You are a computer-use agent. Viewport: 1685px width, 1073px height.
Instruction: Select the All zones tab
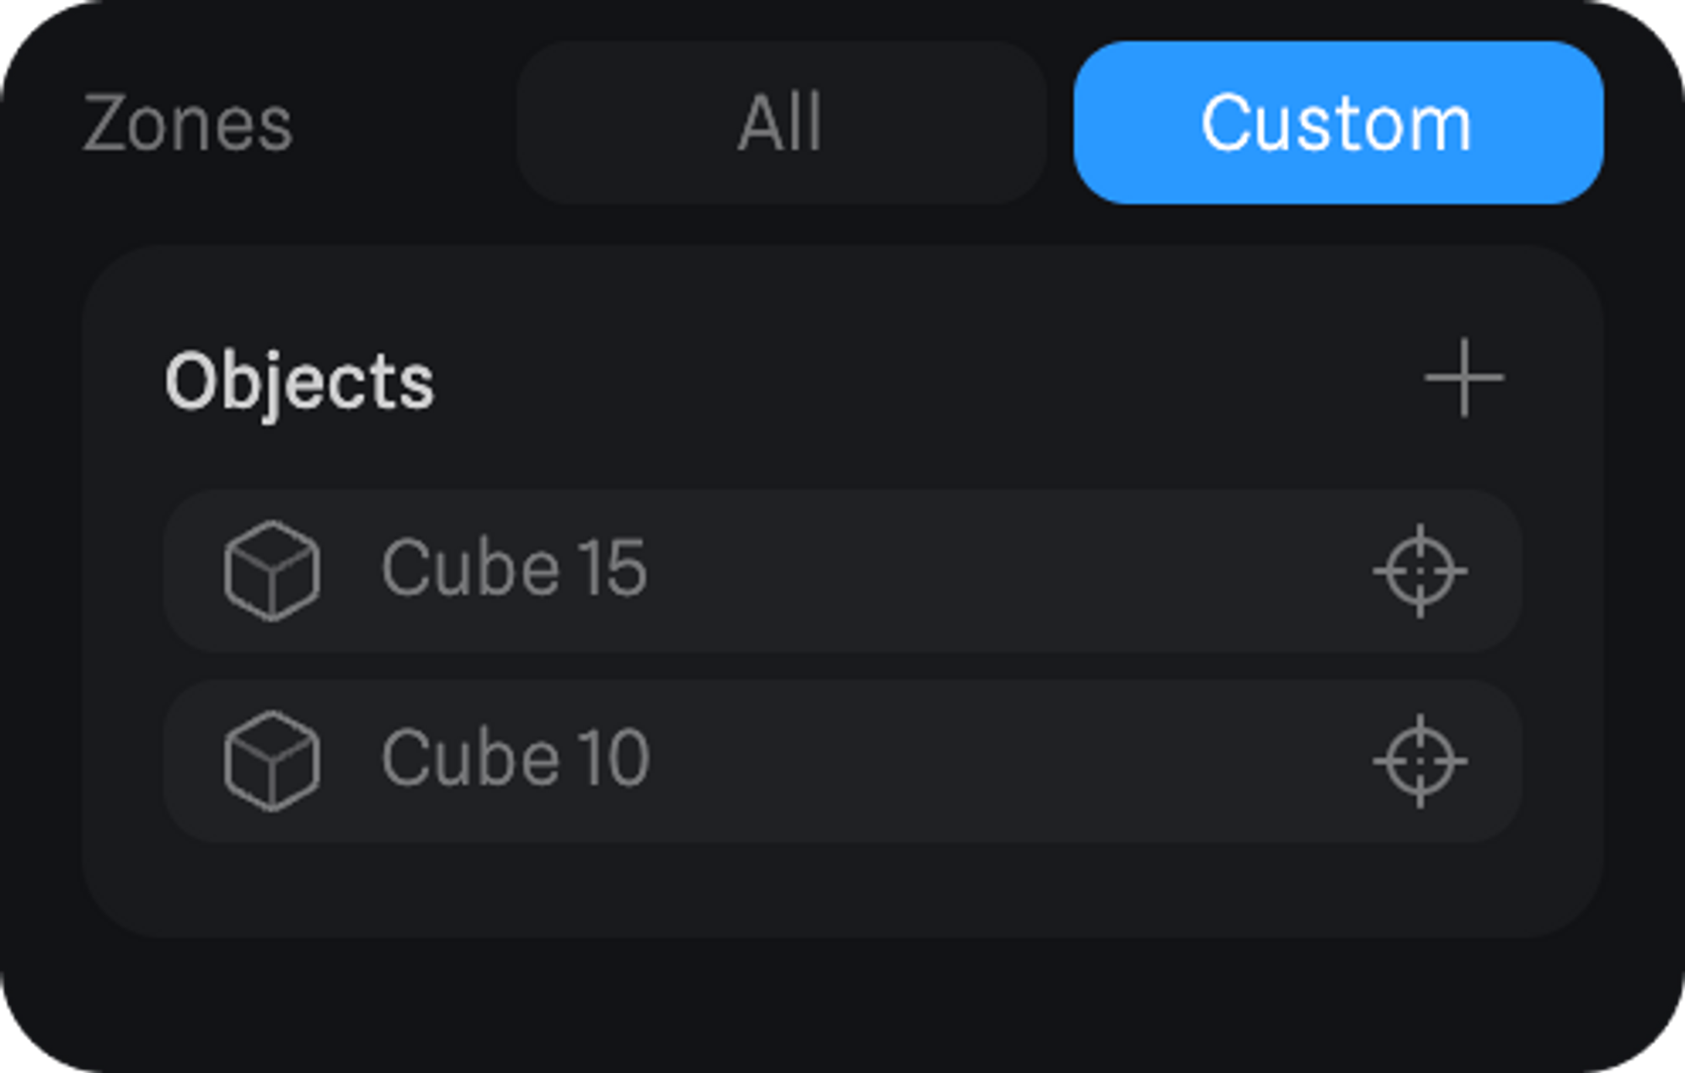[781, 123]
